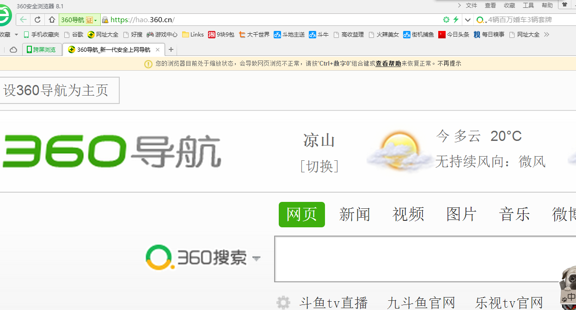The image size is (576, 310).
Task: Open the 今日头条 bookmark
Action: [x=453, y=35]
